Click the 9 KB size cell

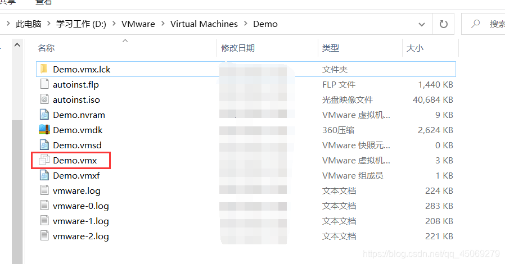(444, 115)
